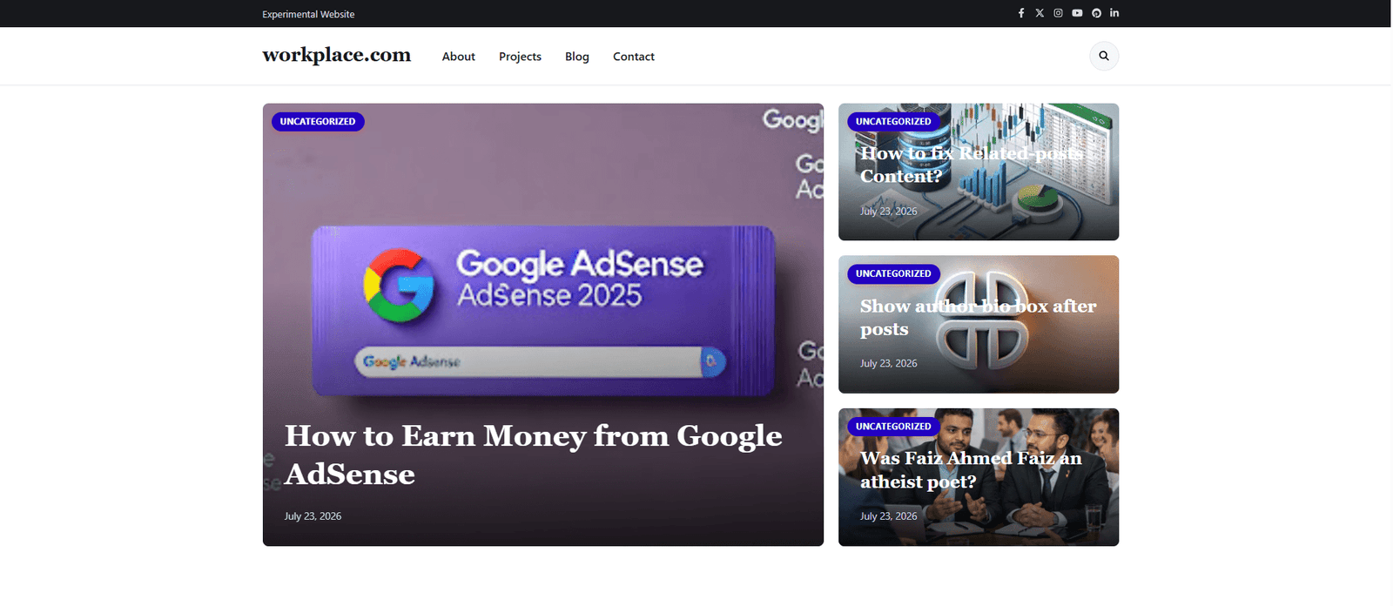Viewport: 1393px width, 606px height.
Task: Click the date on the Related-posts card
Action: (x=889, y=212)
